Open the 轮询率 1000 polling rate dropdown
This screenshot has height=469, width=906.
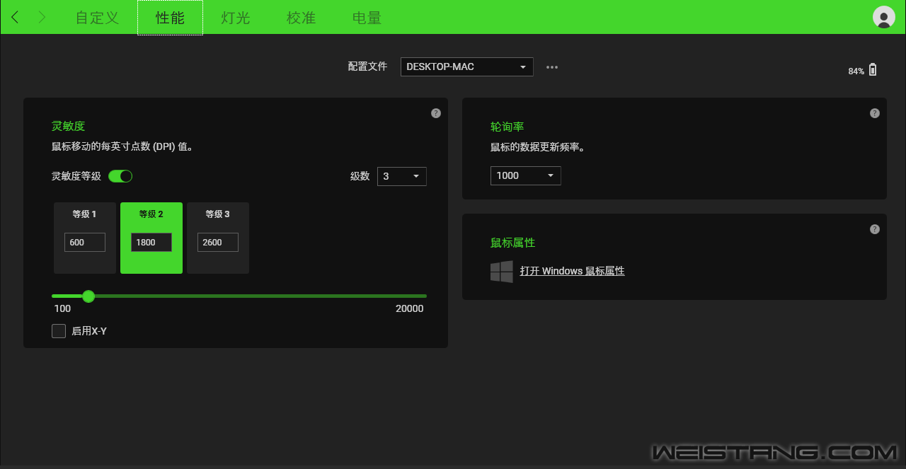pos(525,175)
